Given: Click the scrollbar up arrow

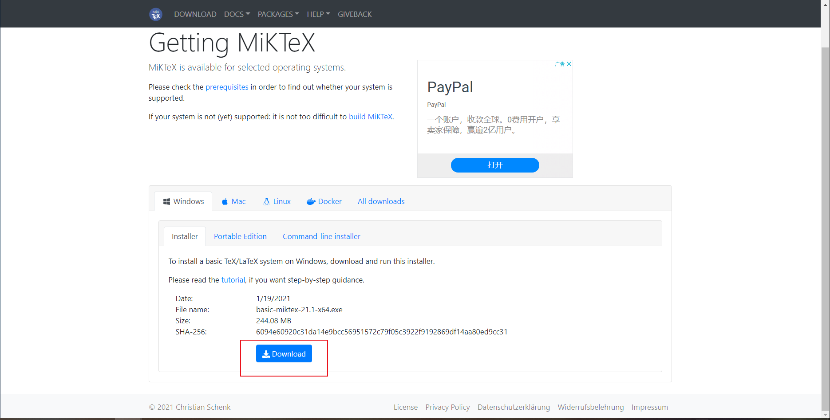Looking at the screenshot, I should (825, 4).
